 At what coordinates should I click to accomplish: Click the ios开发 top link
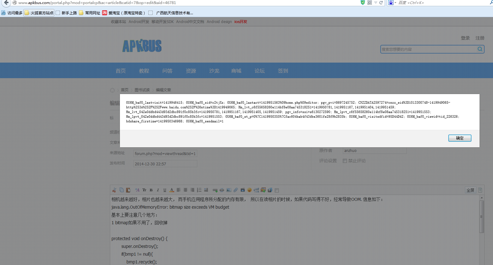point(241,22)
